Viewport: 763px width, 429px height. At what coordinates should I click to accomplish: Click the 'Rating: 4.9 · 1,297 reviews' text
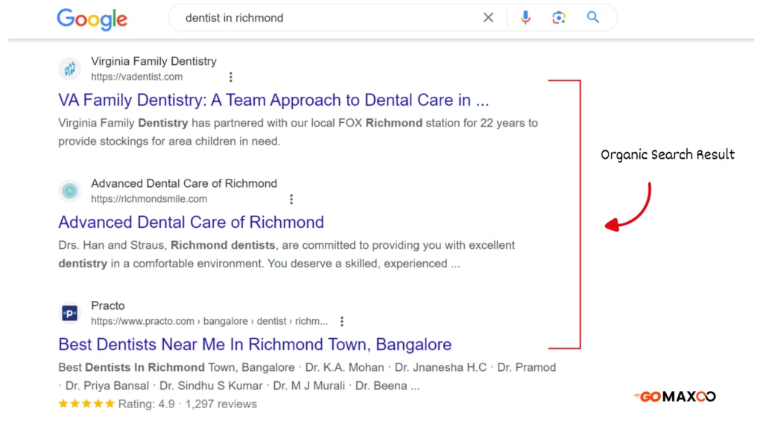tap(187, 404)
